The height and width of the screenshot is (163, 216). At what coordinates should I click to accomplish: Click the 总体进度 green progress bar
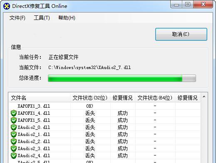click(122, 78)
